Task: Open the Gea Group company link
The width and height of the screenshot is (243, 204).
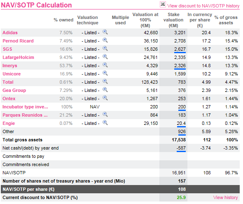Action: pos(14,90)
